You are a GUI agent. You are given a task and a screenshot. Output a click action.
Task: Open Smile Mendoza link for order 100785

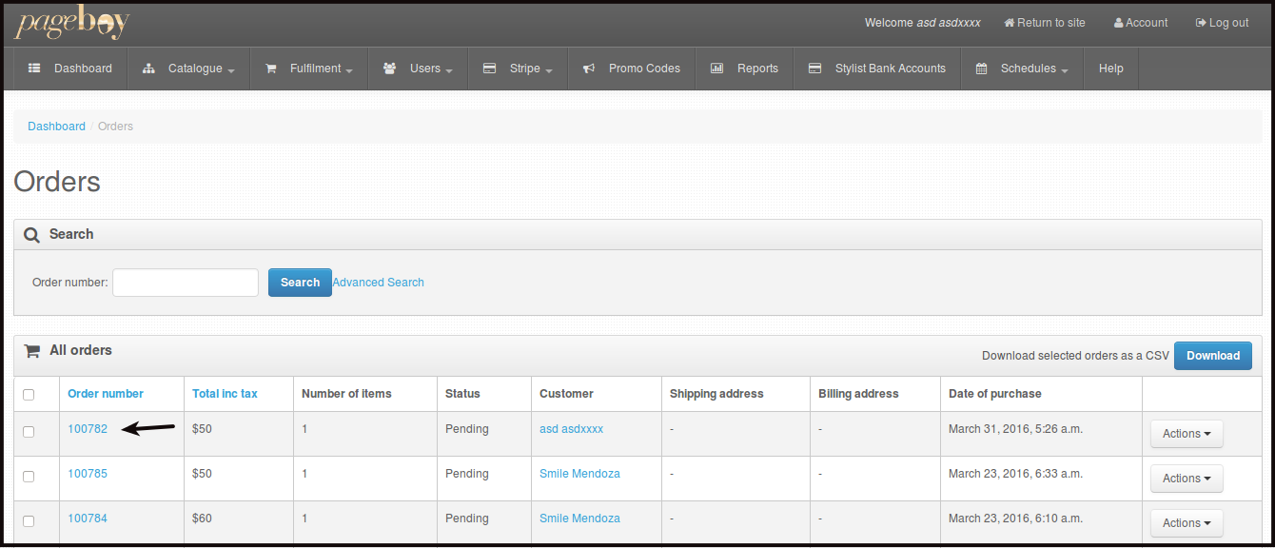[579, 474]
